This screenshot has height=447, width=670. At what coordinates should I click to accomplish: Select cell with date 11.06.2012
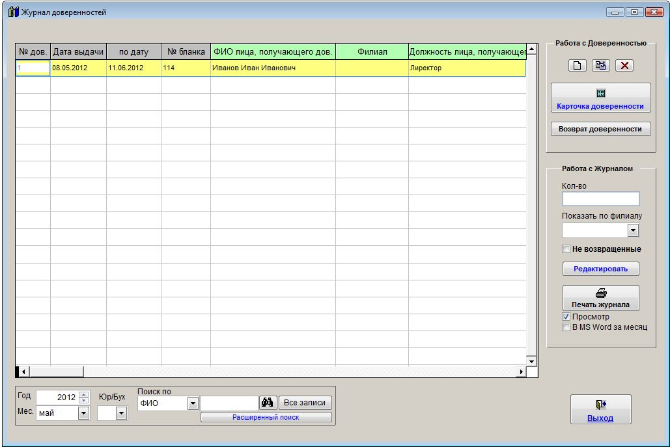point(133,68)
